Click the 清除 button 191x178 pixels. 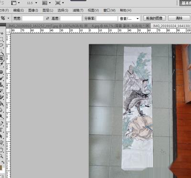click(179, 18)
